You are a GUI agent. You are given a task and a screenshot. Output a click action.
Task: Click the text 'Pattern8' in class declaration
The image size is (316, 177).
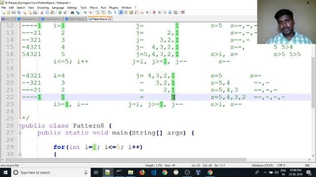[x=88, y=126]
